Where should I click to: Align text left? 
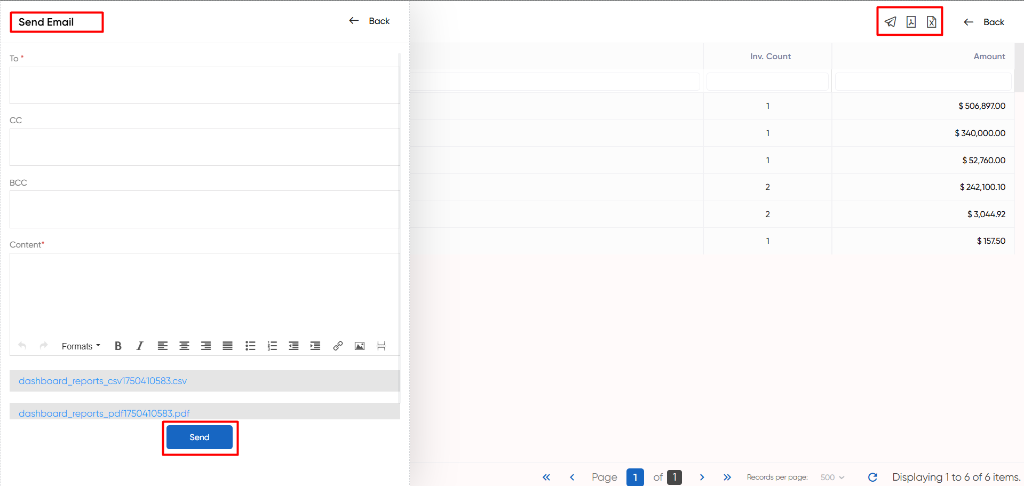[x=162, y=346]
